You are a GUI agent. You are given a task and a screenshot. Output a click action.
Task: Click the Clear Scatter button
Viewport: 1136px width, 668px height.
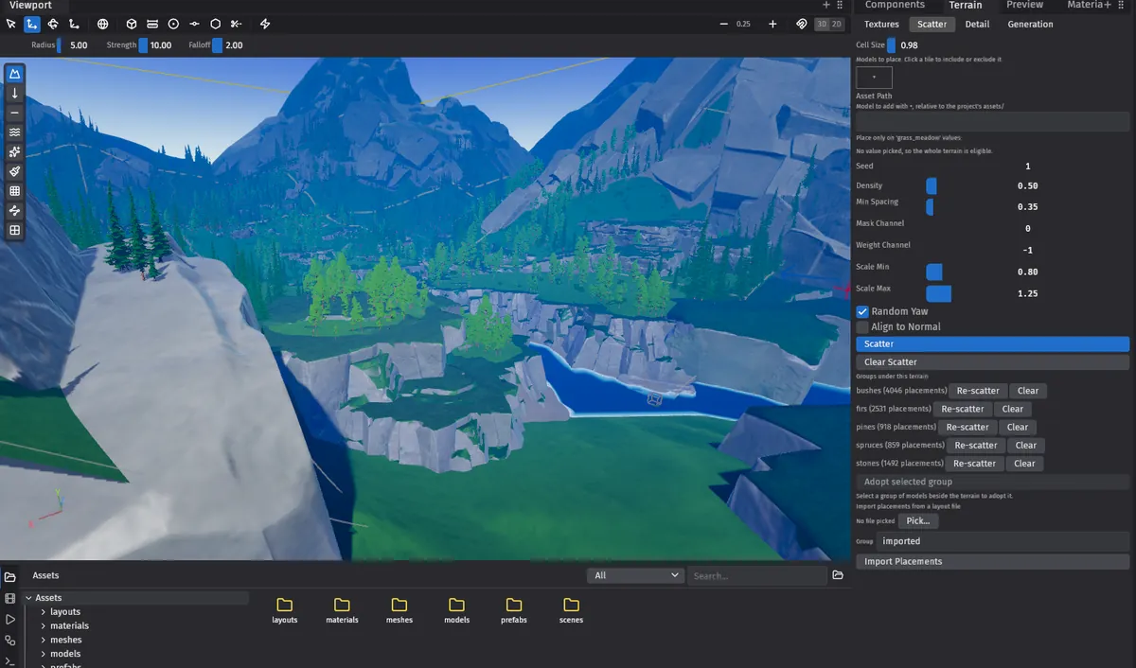[993, 362]
